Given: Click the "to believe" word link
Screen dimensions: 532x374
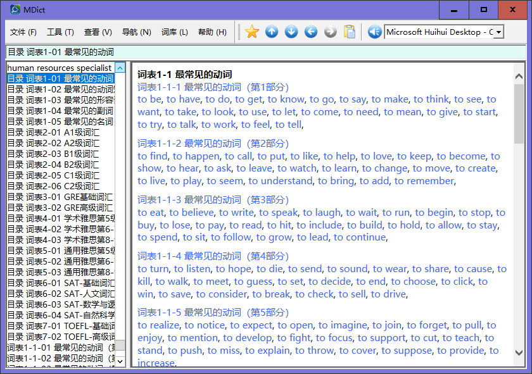Looking at the screenshot, I should coord(191,213).
